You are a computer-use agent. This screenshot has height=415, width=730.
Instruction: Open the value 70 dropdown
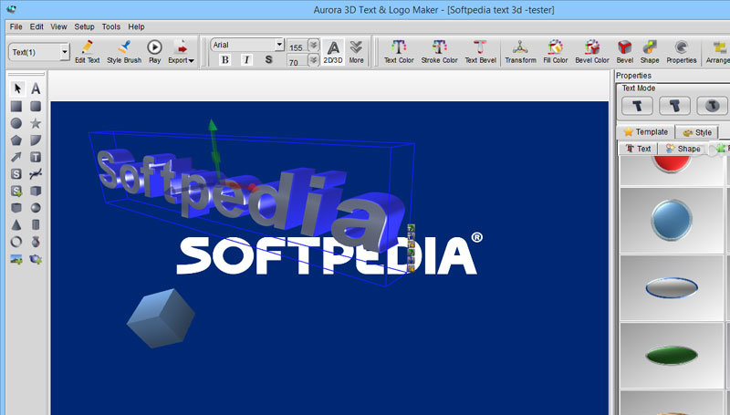click(x=314, y=60)
